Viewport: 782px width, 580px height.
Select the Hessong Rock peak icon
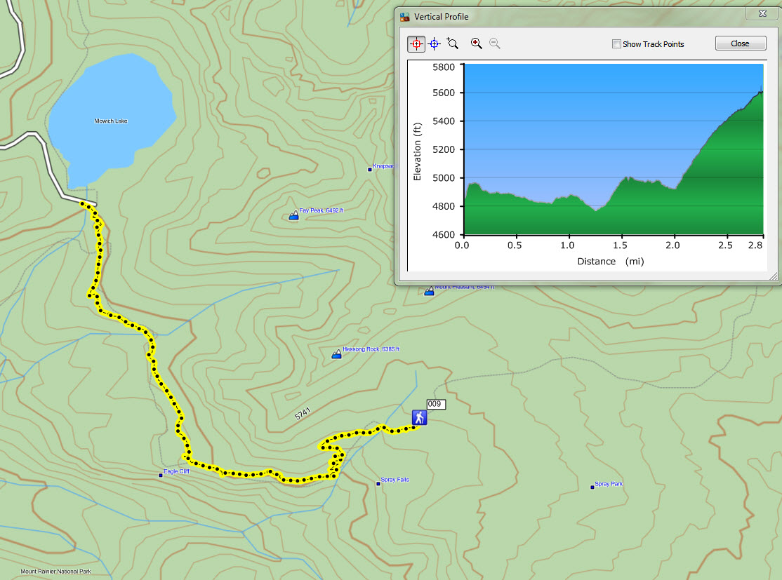(x=336, y=355)
